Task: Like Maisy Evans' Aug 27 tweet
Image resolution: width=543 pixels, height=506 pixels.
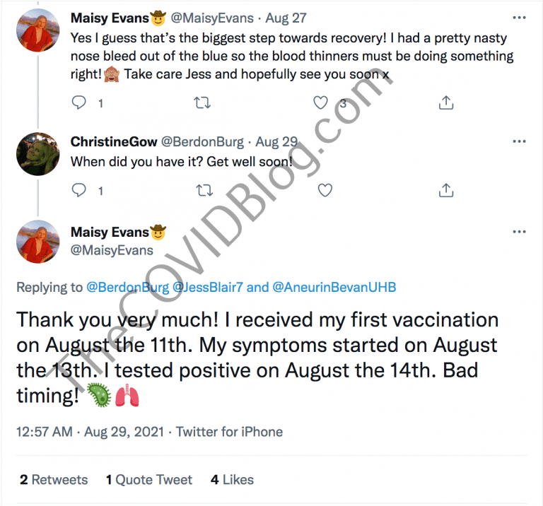Action: click(321, 103)
